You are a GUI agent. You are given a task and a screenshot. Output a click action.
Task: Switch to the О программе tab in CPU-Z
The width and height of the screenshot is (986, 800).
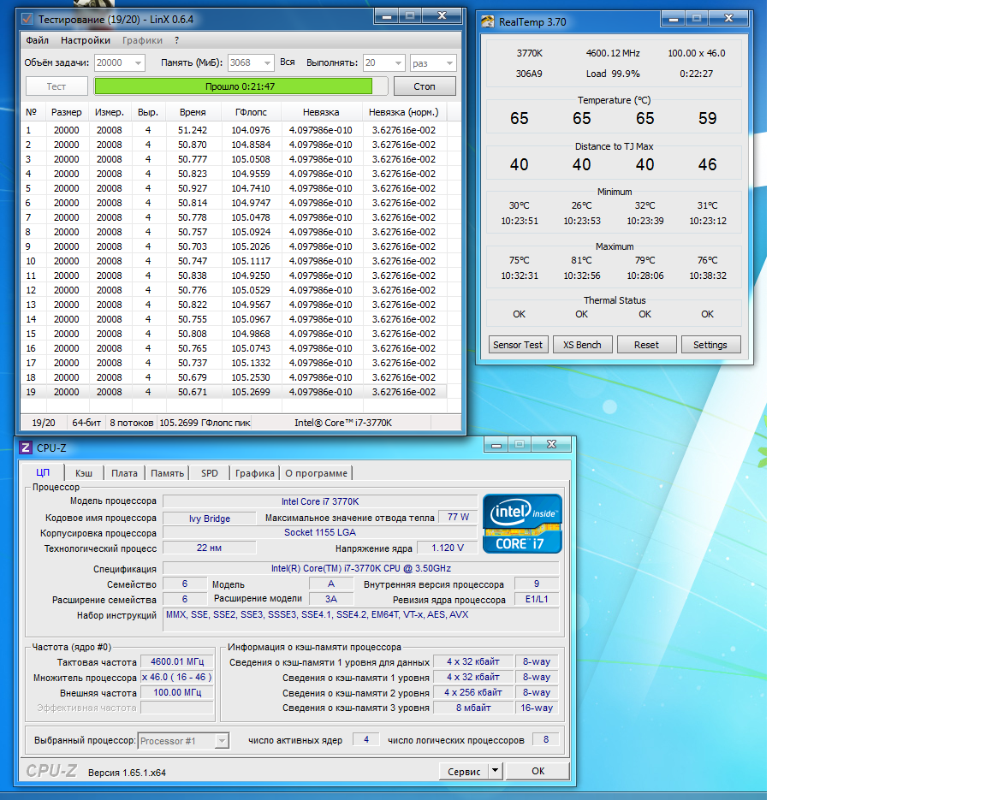(x=317, y=473)
